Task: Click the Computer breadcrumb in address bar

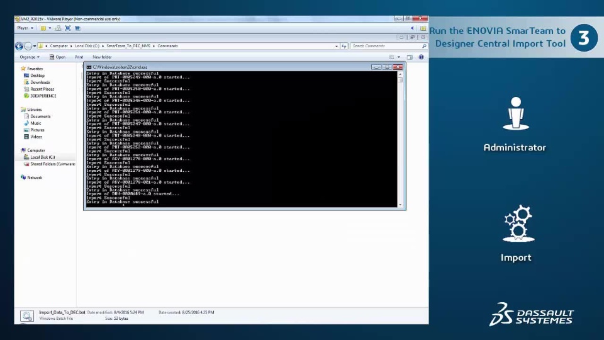Action: [x=59, y=46]
